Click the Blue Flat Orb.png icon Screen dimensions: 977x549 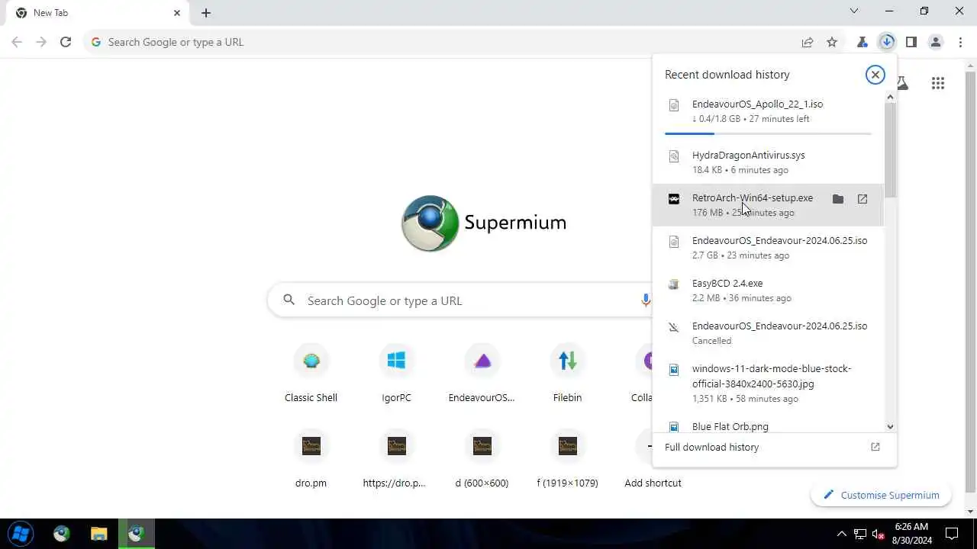(673, 427)
